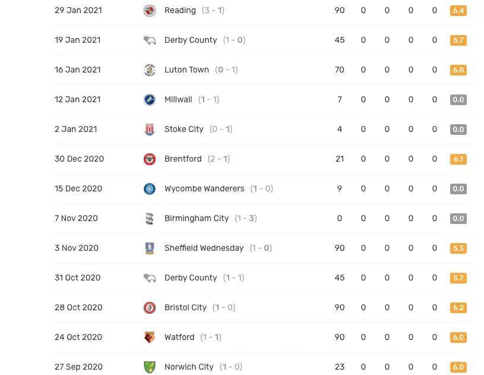Click the Bristol City crest icon
Viewport: 484px width, 375px height.
pos(150,308)
